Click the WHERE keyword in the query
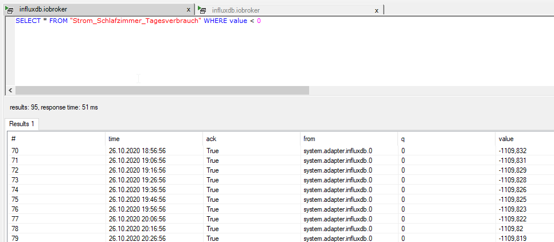This screenshot has height=242, width=554. [x=216, y=21]
